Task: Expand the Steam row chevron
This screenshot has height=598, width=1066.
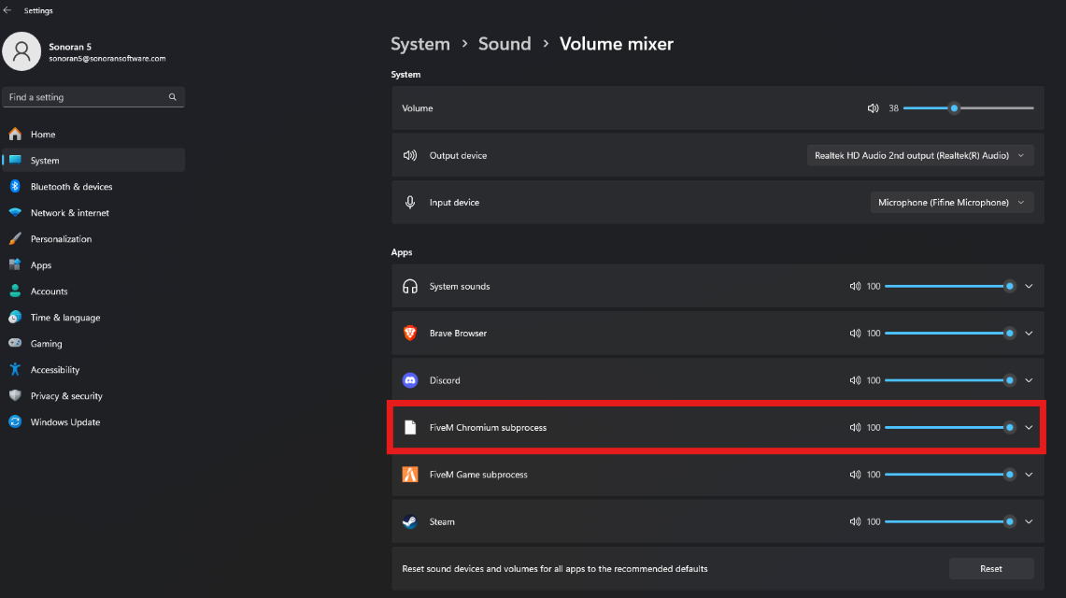Action: pos(1029,522)
